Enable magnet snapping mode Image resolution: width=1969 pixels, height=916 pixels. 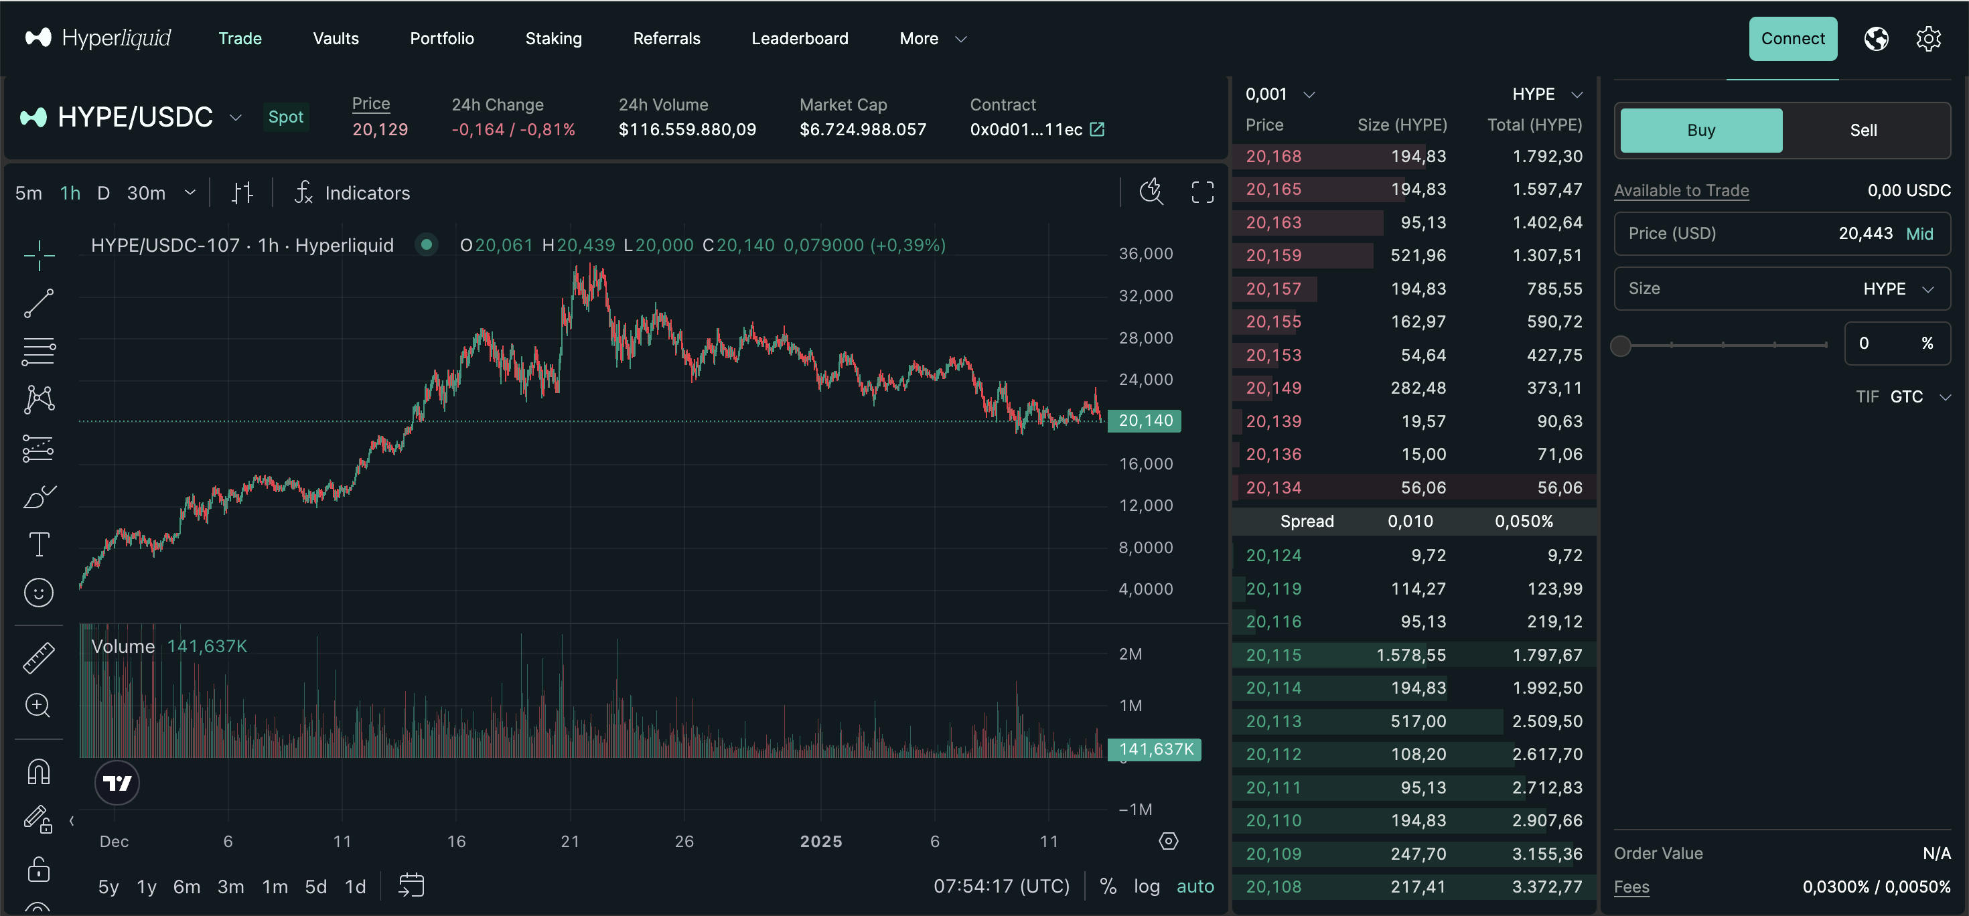click(x=38, y=771)
